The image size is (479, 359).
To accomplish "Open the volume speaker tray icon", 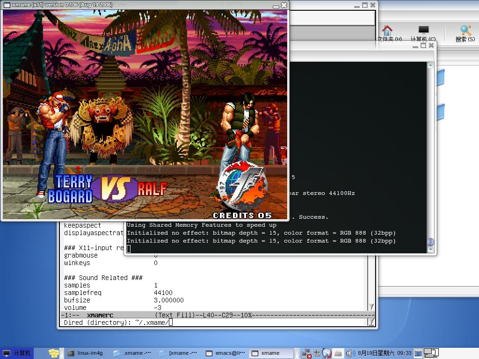I will tap(350, 353).
